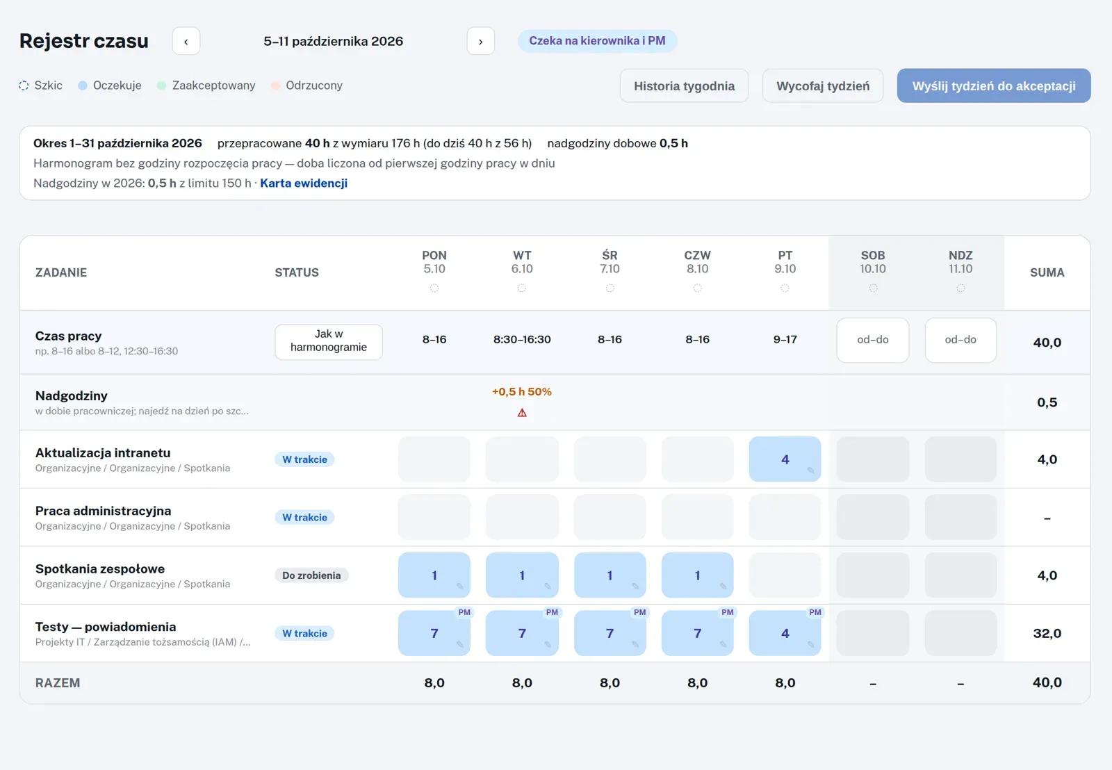Click the Oczekuje legend blue dot
Viewport: 1112px width, 770px height.
pos(83,85)
